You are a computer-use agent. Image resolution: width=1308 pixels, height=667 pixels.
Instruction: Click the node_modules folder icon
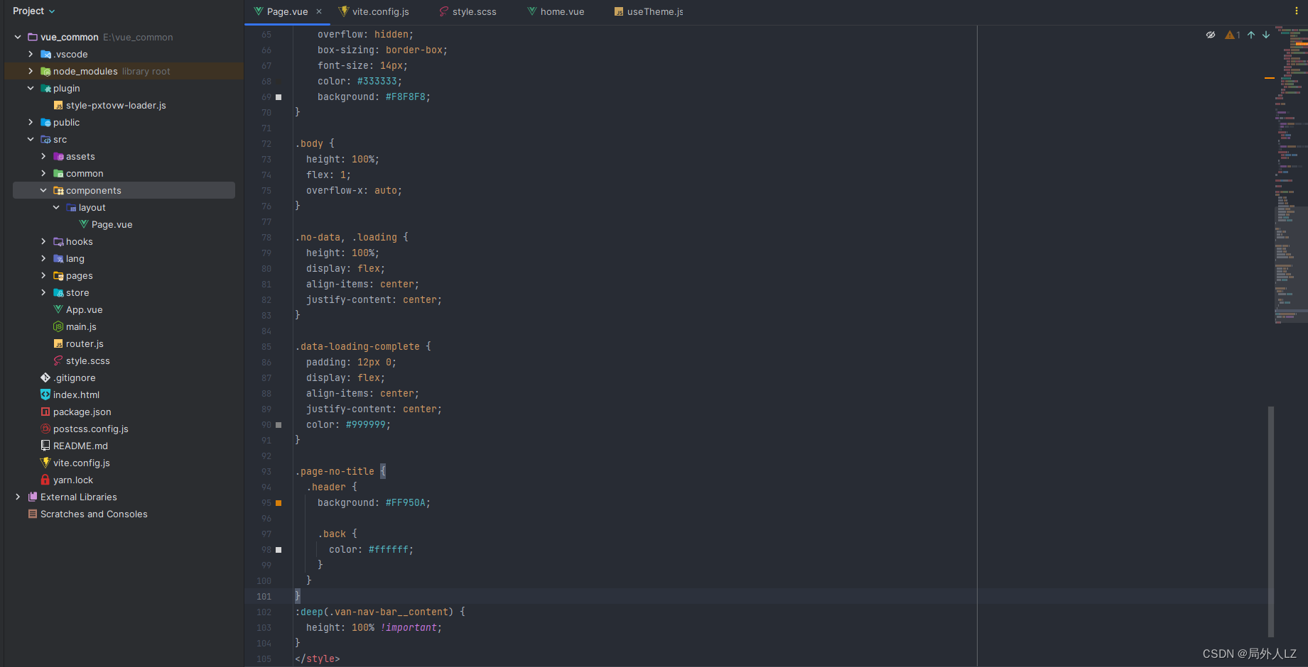[x=45, y=71]
